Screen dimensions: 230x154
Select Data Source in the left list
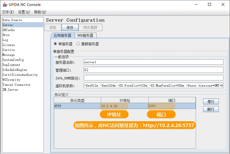tap(12, 20)
